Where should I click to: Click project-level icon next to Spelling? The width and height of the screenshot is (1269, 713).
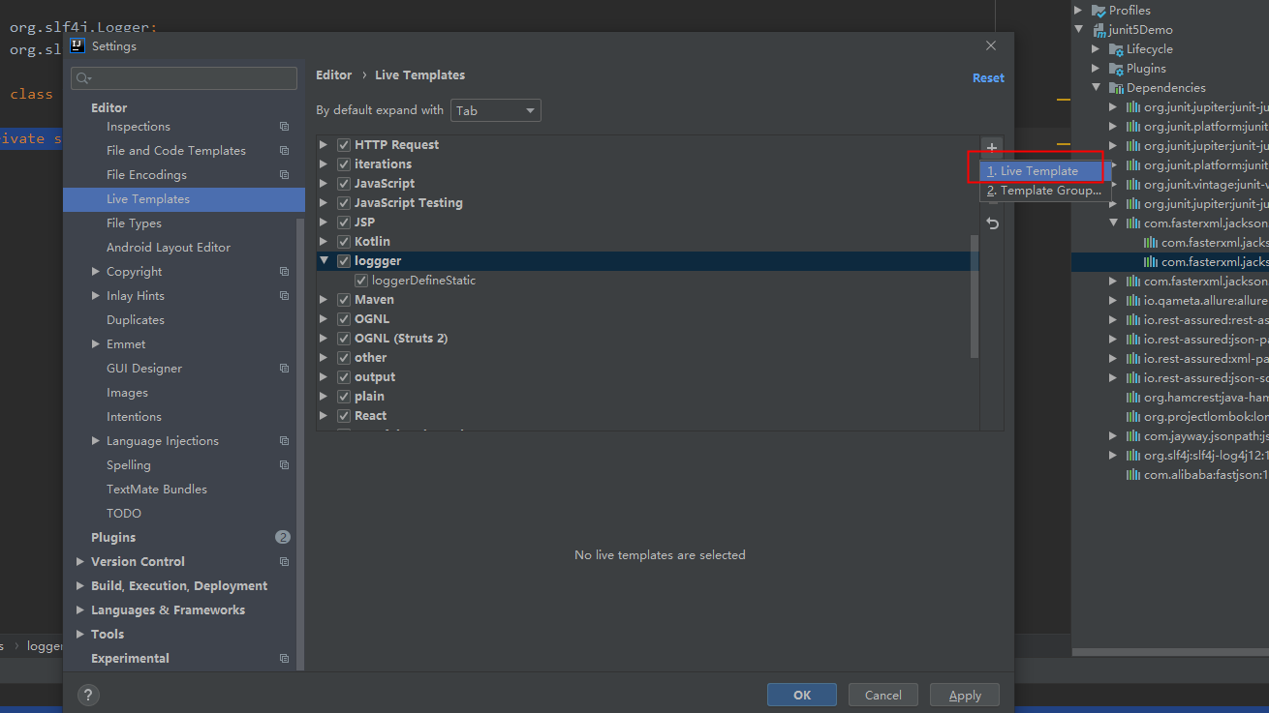284,465
